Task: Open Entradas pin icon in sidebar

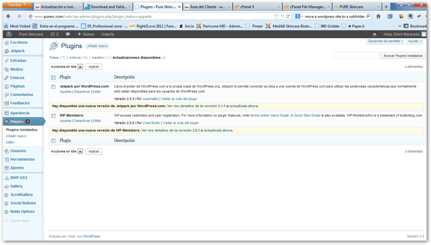Action: [7, 61]
